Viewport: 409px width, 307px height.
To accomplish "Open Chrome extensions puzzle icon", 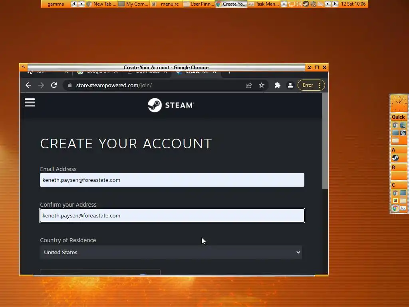I will (278, 85).
